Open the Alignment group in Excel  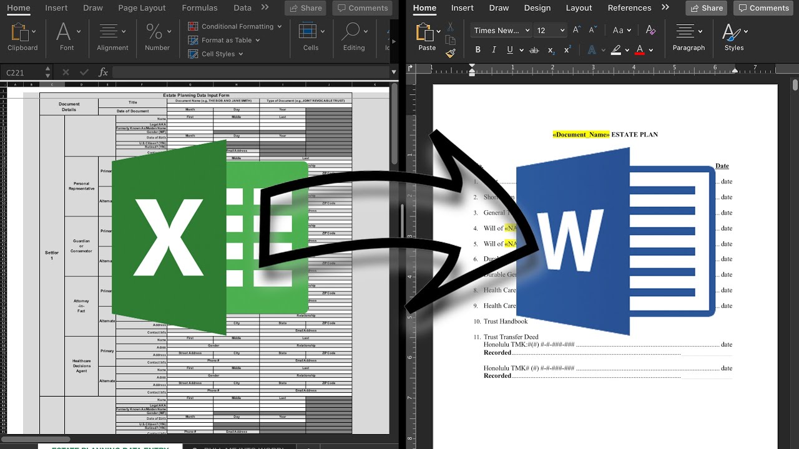[x=113, y=37]
